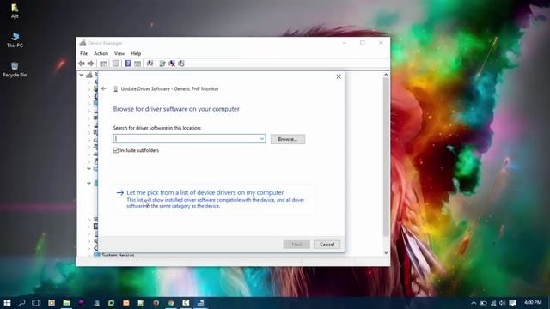Close the Device Manager window
550x309 pixels.
(x=381, y=43)
